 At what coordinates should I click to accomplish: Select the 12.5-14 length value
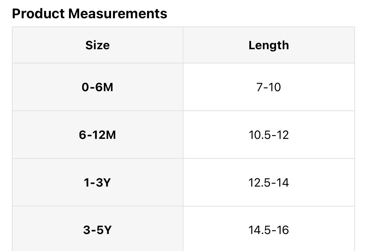pos(268,183)
